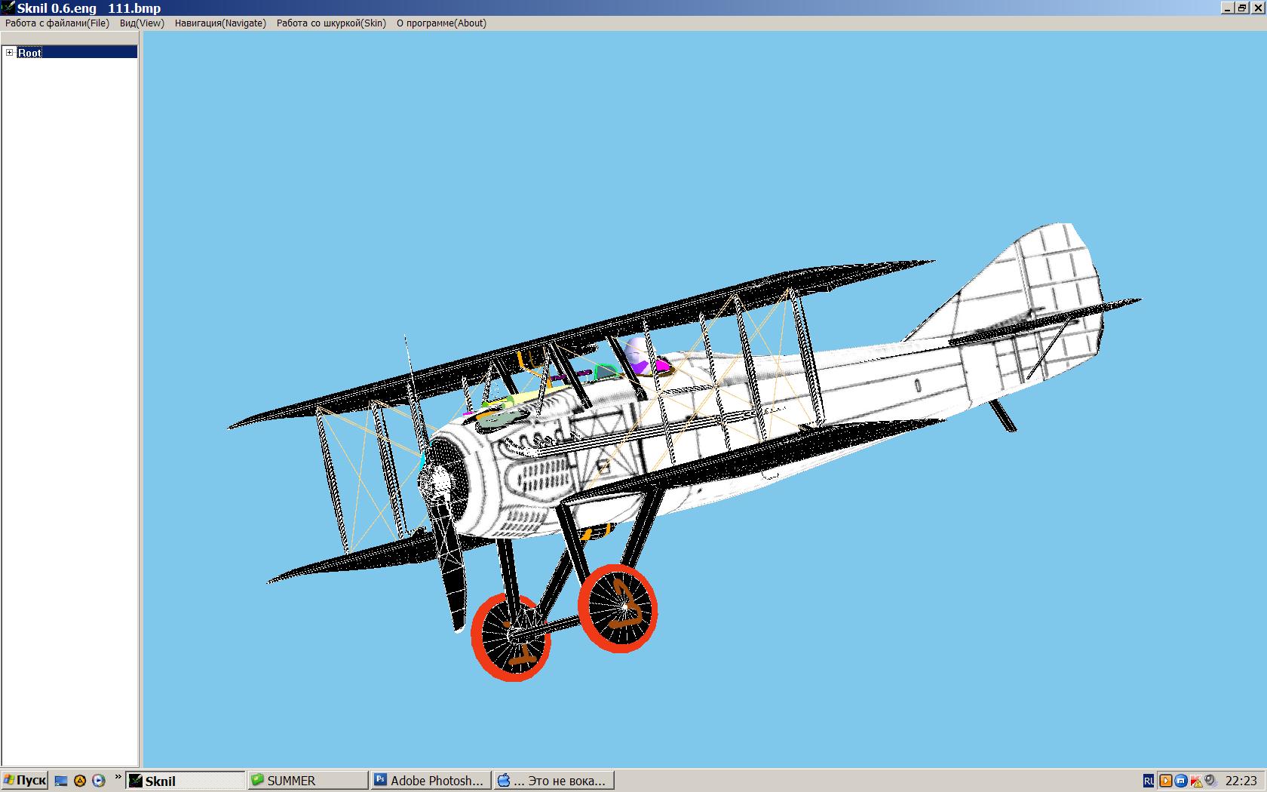Click the volume speaker tray icon
Viewport: 1267px width, 792px height.
coord(1210,781)
